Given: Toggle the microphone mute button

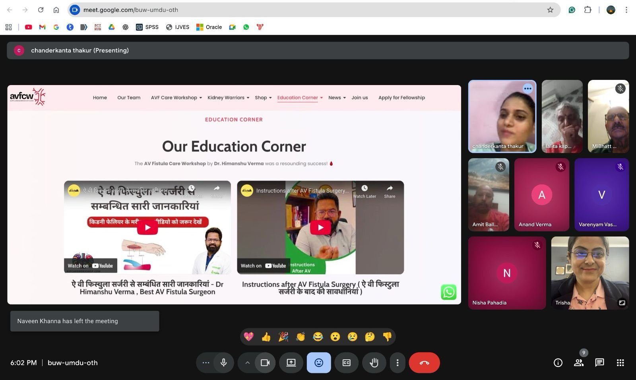Looking at the screenshot, I should [224, 363].
